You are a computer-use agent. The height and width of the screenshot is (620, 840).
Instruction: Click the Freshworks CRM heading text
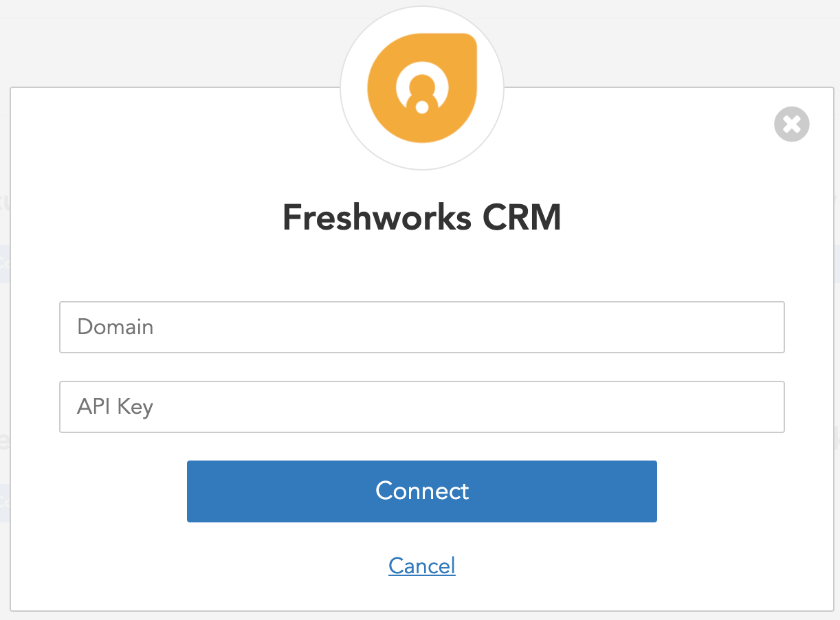421,218
